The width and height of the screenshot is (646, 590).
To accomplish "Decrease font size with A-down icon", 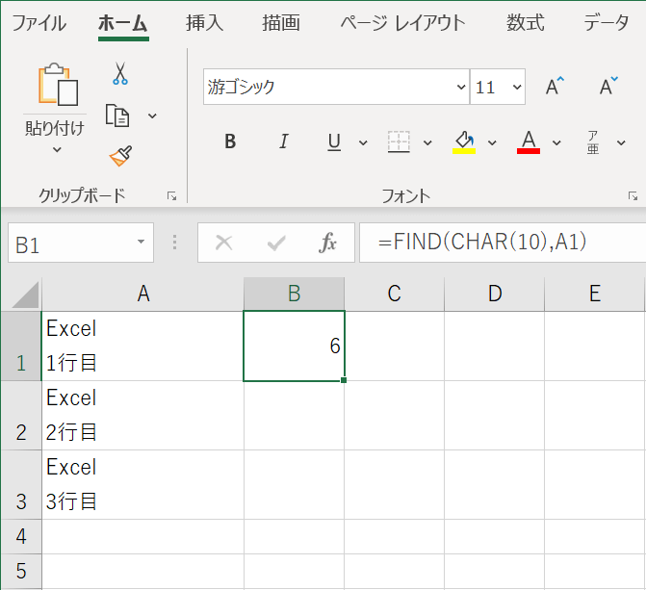I will 608,87.
